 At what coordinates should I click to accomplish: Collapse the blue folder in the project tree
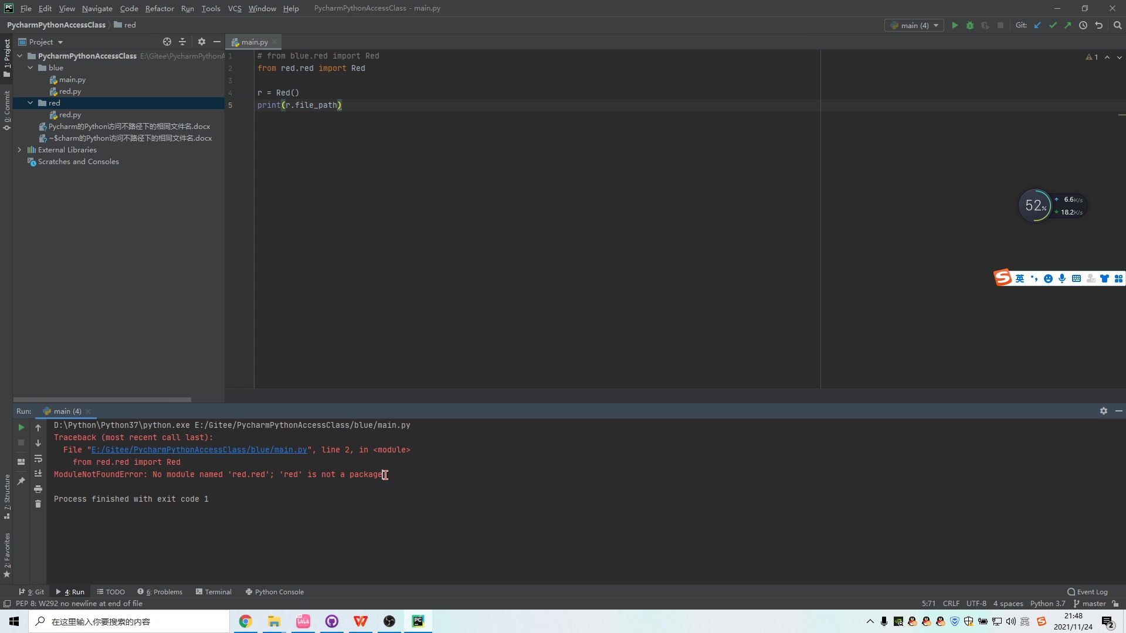(30, 68)
